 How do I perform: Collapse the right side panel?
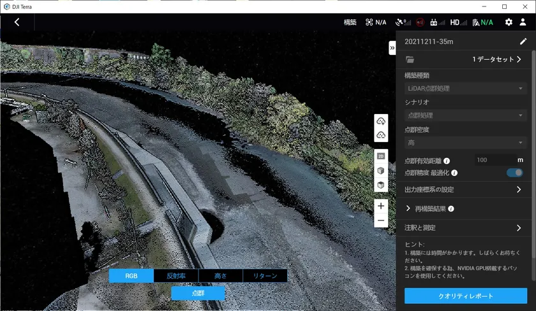(392, 48)
